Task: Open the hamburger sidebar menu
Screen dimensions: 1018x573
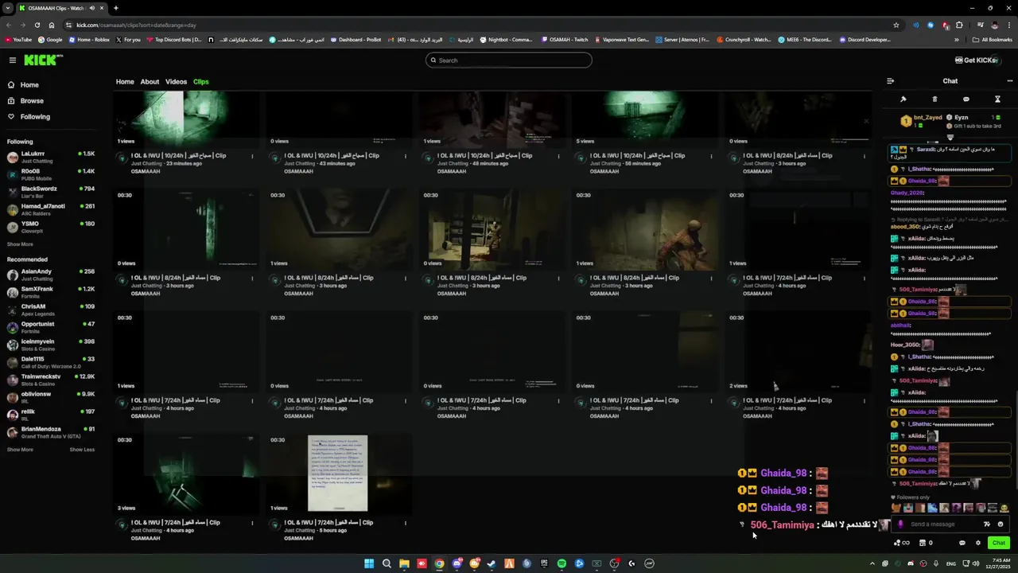Action: pos(12,60)
